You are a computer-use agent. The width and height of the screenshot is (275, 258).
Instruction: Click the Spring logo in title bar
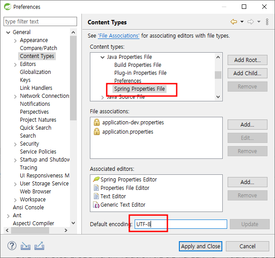click(8, 7)
